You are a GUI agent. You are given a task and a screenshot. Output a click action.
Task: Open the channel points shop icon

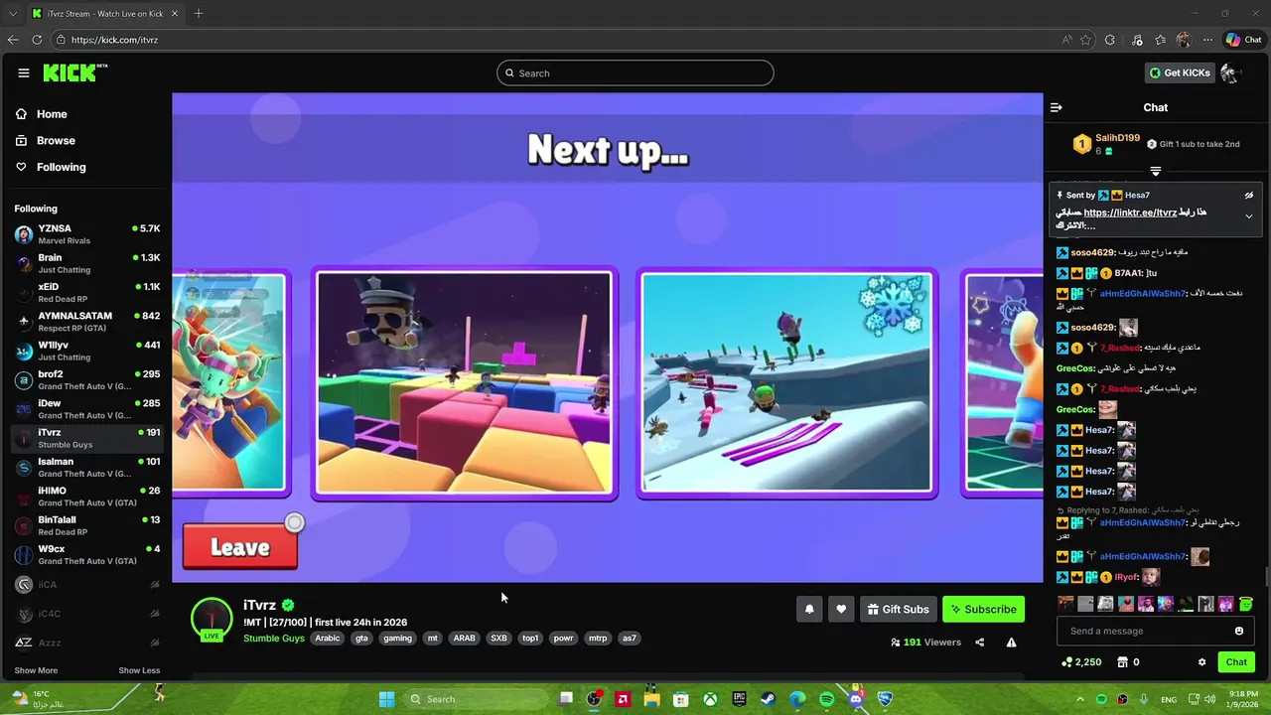coord(1123,662)
